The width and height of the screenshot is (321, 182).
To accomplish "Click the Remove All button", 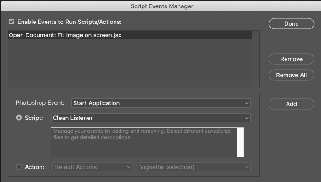I will tap(291, 75).
